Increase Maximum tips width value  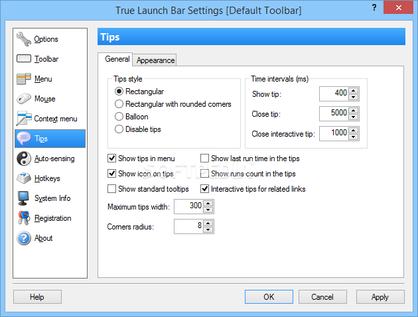(208, 204)
